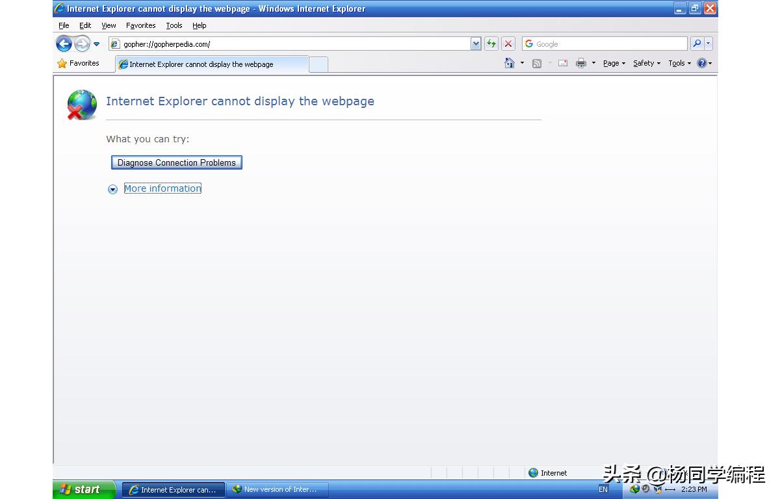Image resolution: width=780 pixels, height=499 pixels.
Task: Expand the Safety dropdown menu
Action: pos(646,63)
